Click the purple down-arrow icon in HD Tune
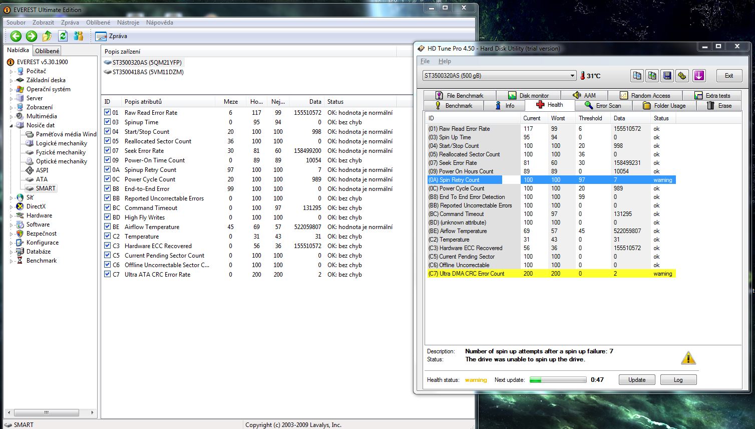The height and width of the screenshot is (429, 755). click(699, 76)
